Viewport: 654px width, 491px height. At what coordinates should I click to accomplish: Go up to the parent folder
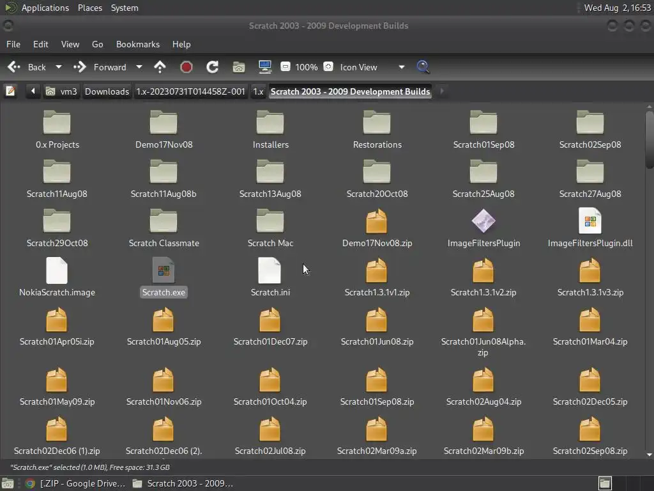pos(160,67)
